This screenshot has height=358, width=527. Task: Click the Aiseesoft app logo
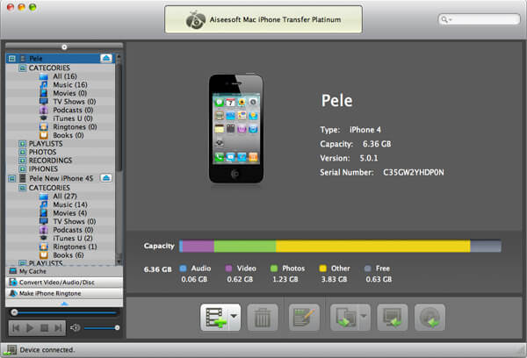(x=196, y=20)
